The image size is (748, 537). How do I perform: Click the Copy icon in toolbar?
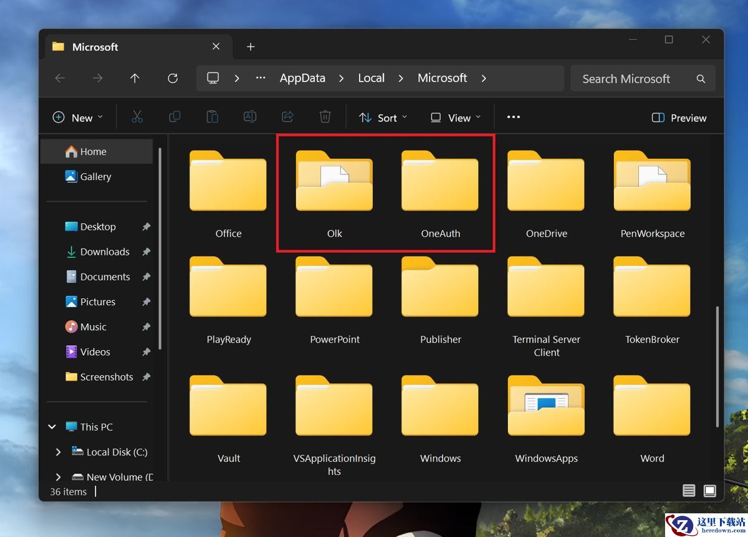175,117
